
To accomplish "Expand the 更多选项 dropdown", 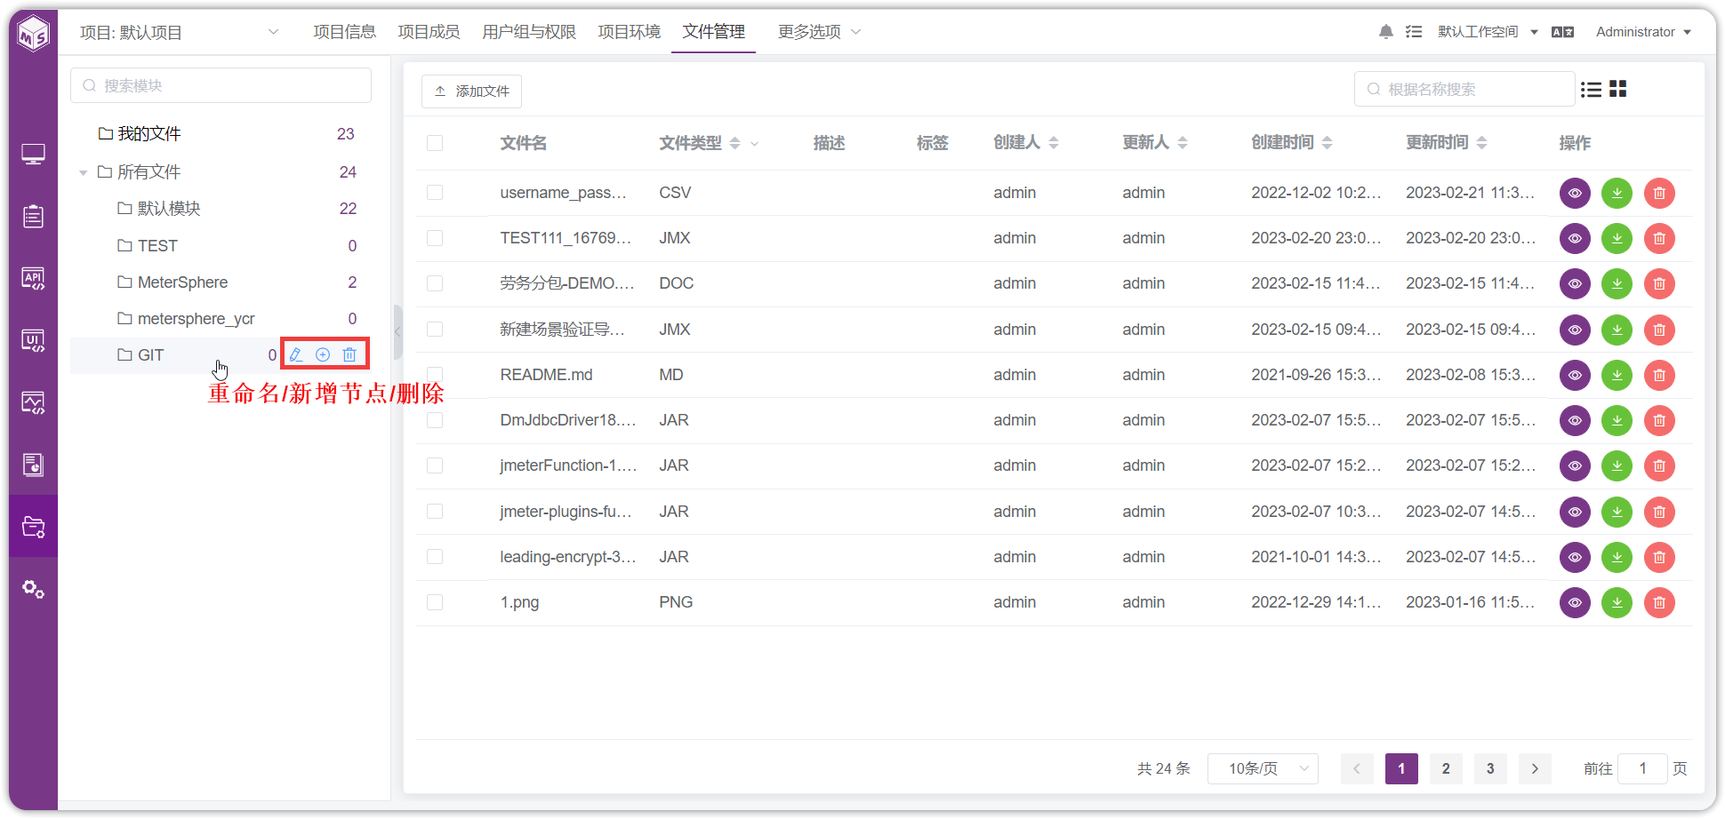I will [819, 32].
